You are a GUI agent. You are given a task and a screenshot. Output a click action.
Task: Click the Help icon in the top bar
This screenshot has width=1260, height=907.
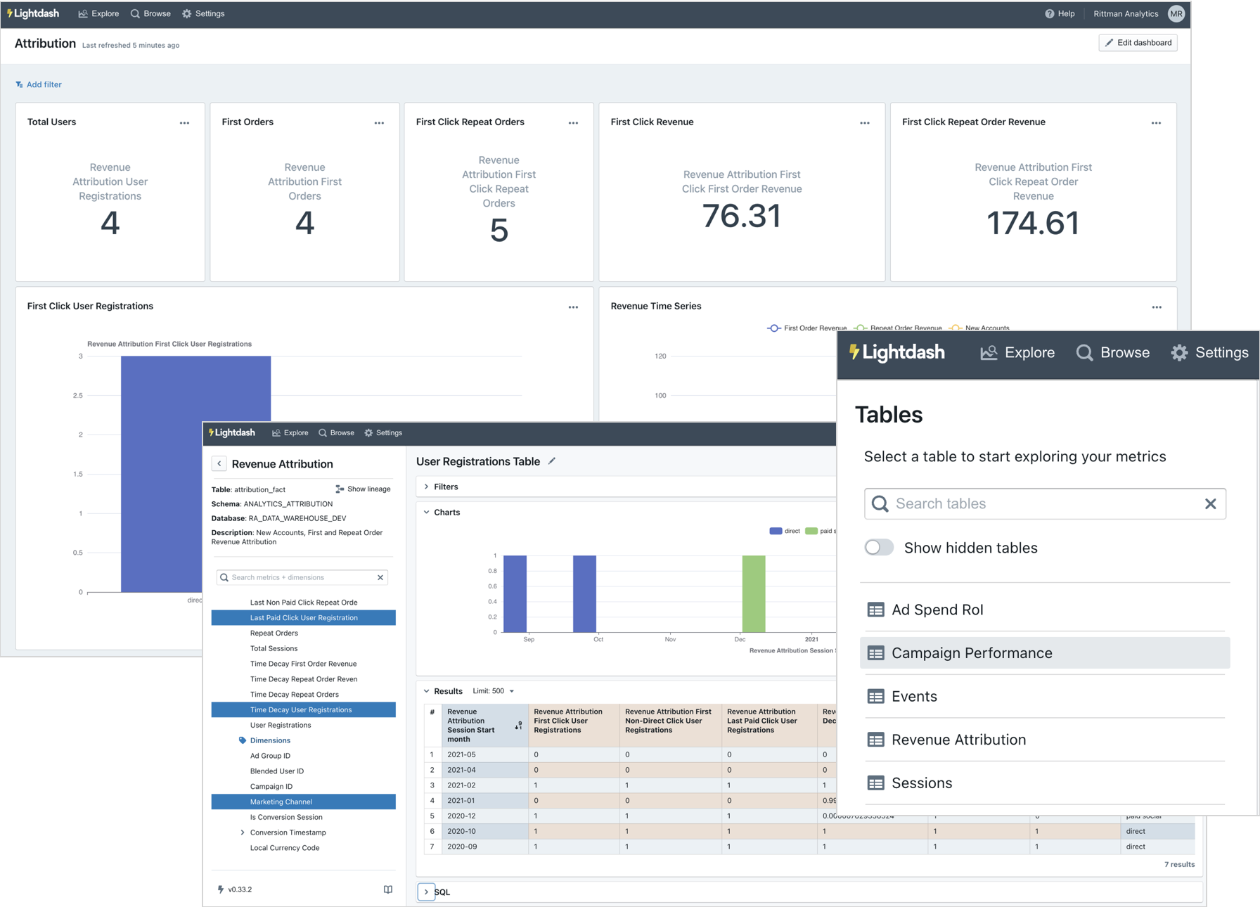[1050, 13]
